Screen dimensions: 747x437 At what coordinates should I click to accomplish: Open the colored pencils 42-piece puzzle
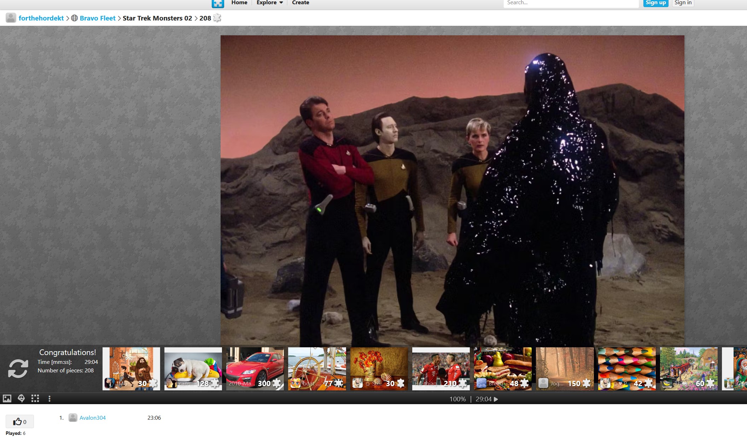coord(627,368)
